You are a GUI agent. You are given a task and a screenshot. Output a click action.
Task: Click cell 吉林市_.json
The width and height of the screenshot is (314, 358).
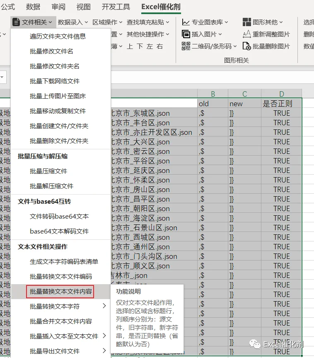(154, 275)
